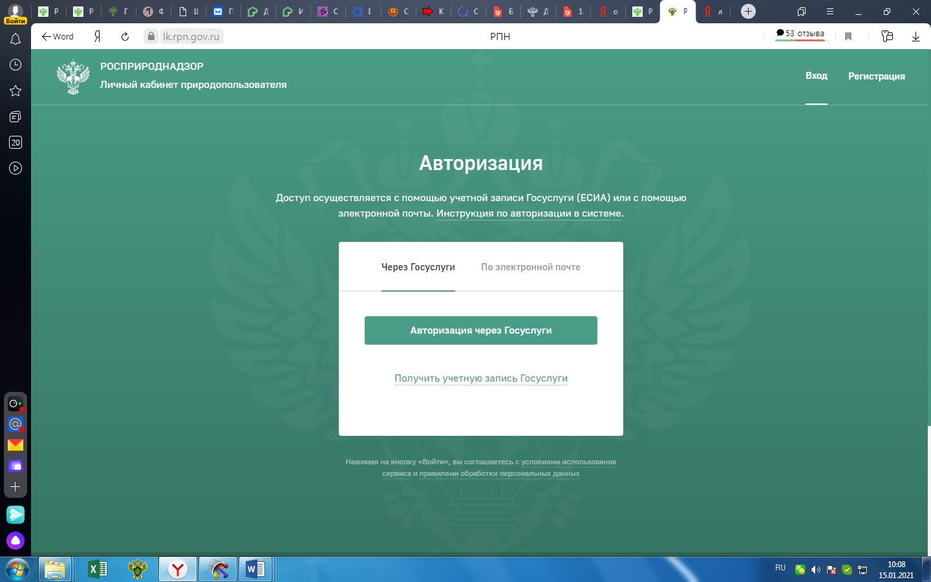
Task: Click the downloads arrow icon
Action: [x=915, y=37]
